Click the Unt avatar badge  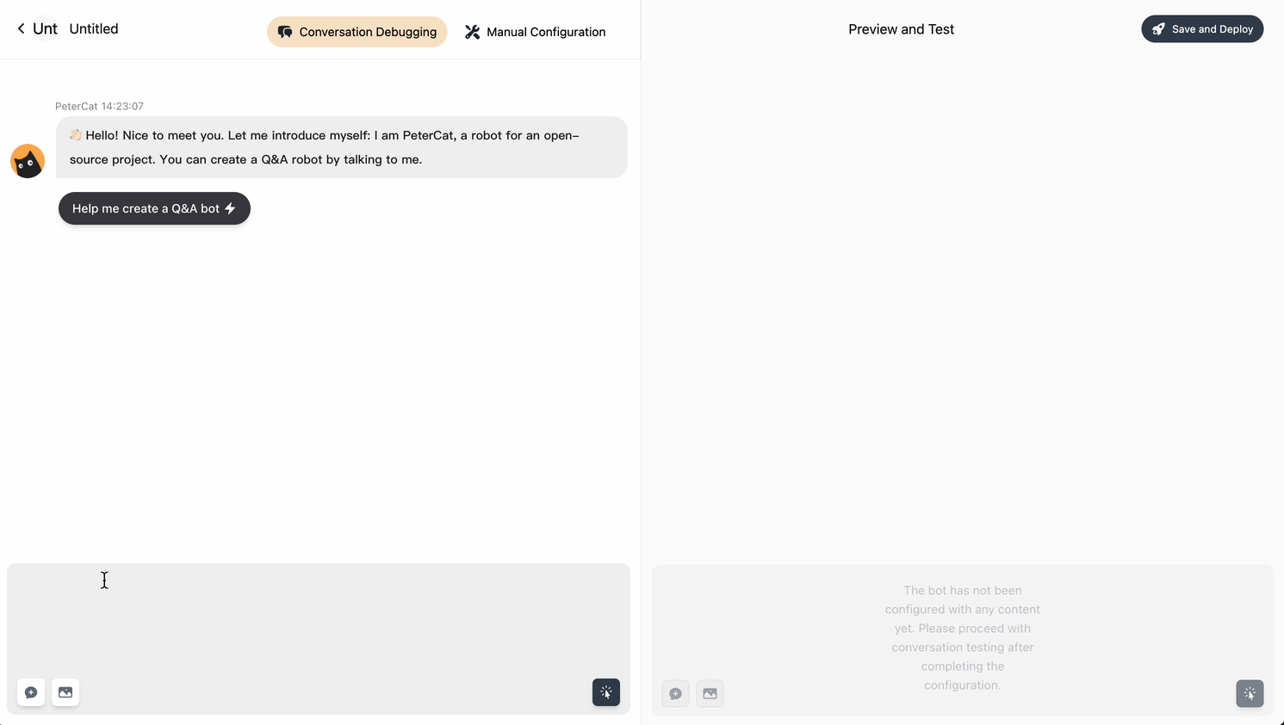pos(43,28)
